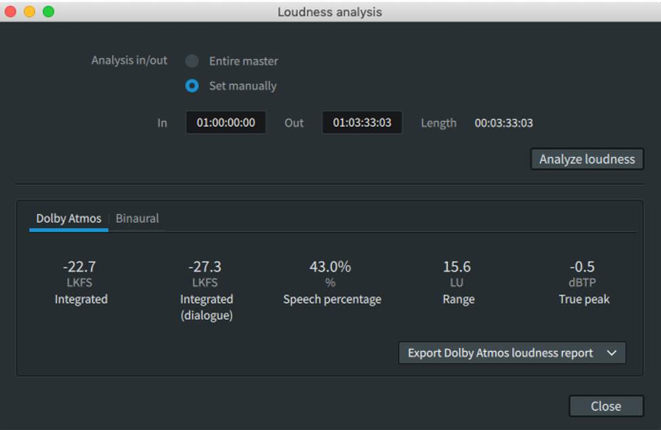The width and height of the screenshot is (661, 430).
Task: Click the green maximize window icon
Action: click(48, 11)
